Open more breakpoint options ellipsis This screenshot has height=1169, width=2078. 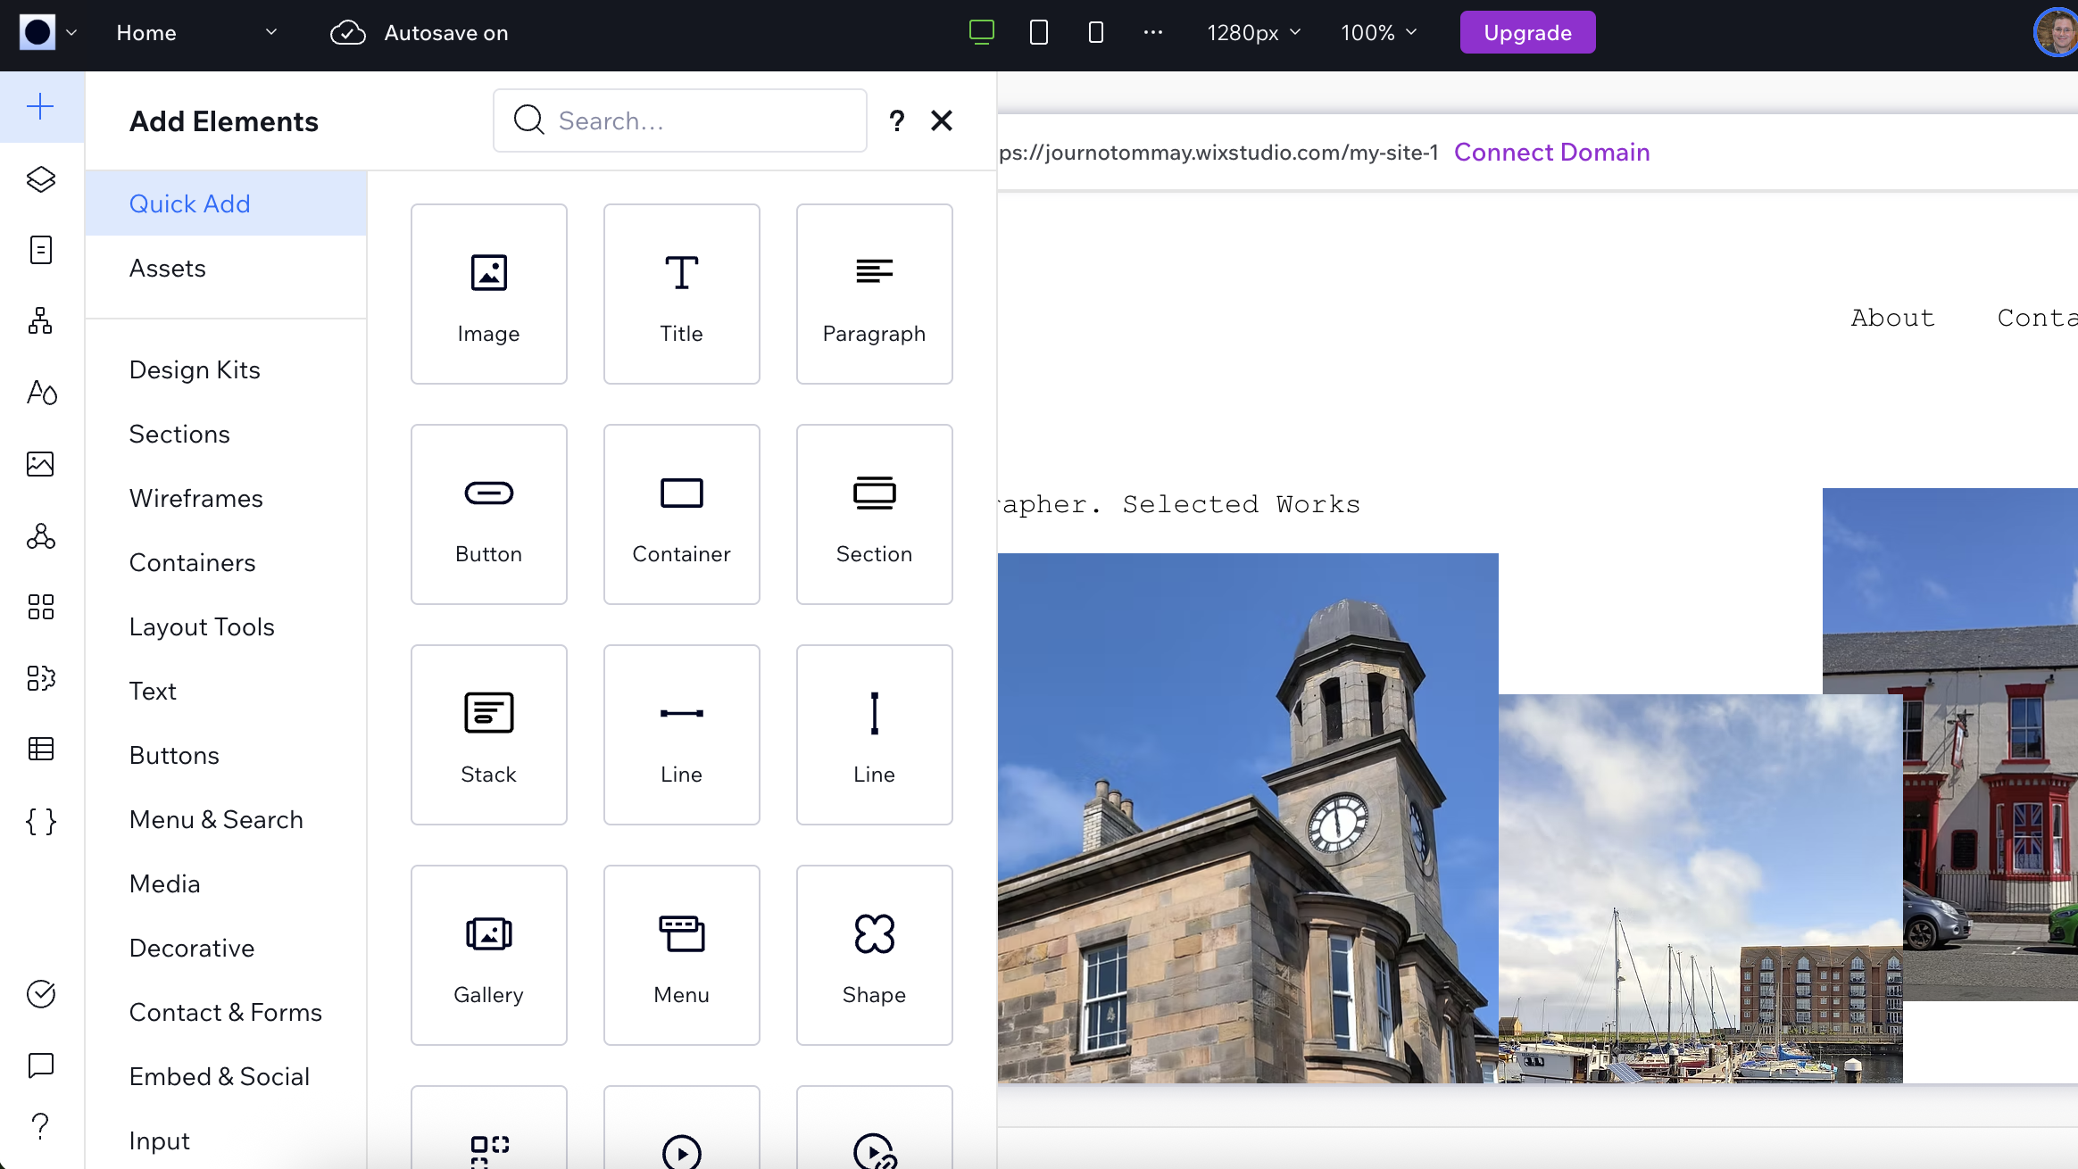(1153, 32)
